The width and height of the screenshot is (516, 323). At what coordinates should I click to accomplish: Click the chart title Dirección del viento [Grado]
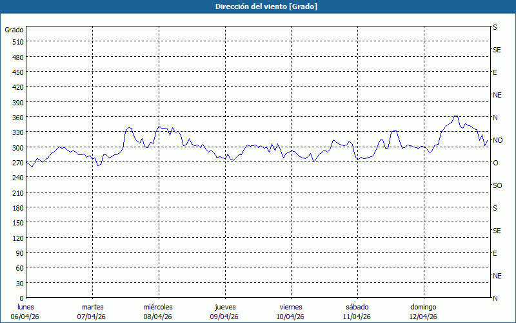257,6
